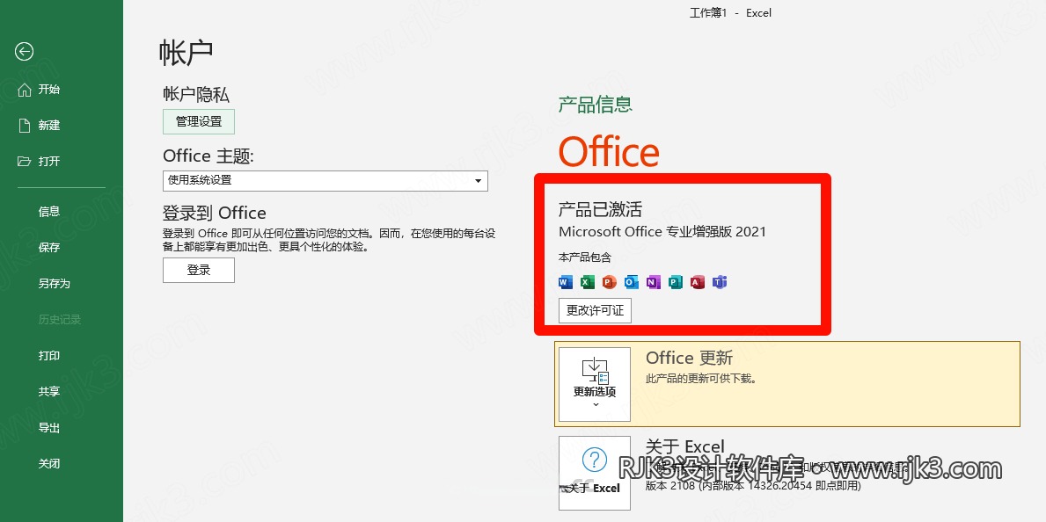Click the question mark icon above 关于 Excel
This screenshot has height=522, width=1046.
pos(595,459)
